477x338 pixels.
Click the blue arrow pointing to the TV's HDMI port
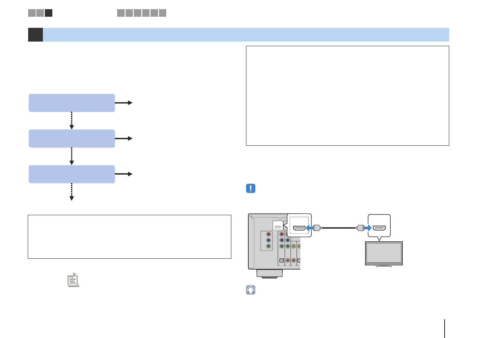point(368,228)
